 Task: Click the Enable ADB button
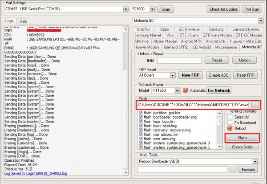(x=218, y=75)
